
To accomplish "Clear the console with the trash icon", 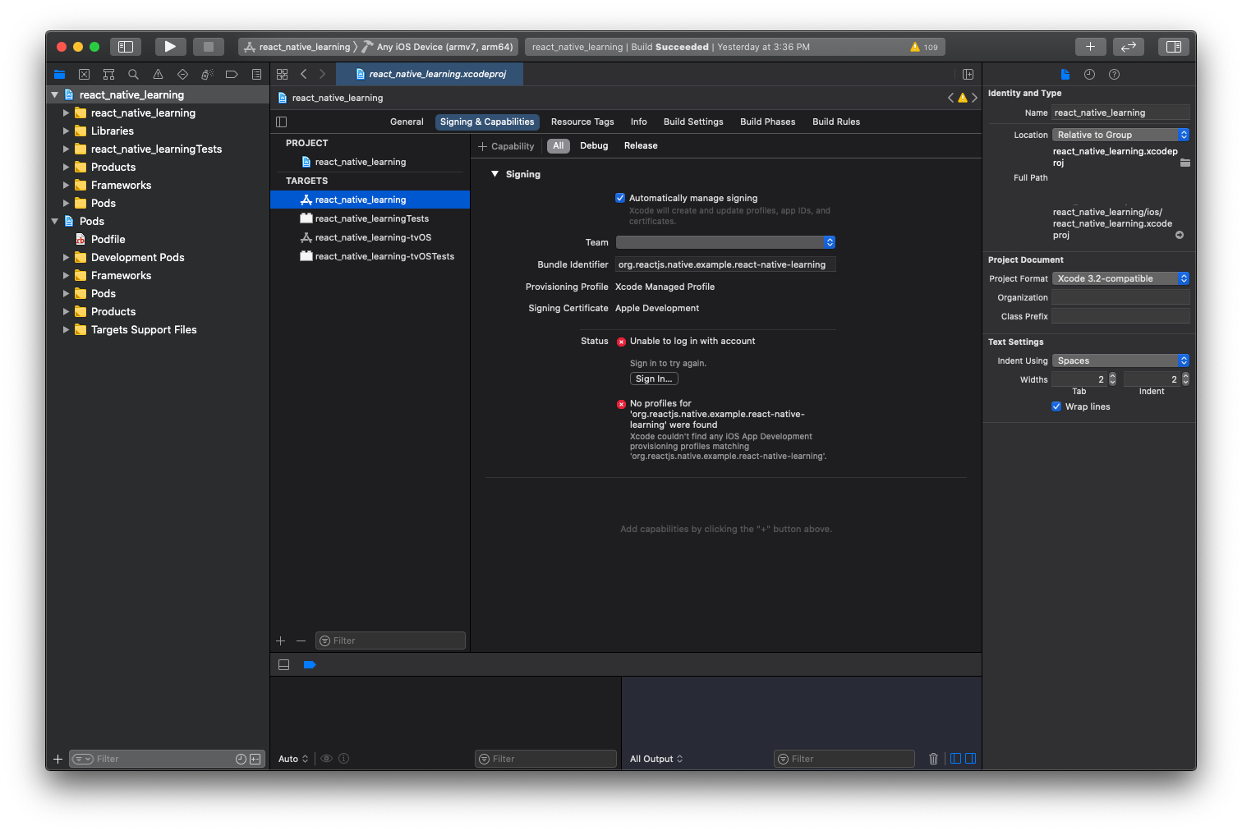I will [x=933, y=759].
